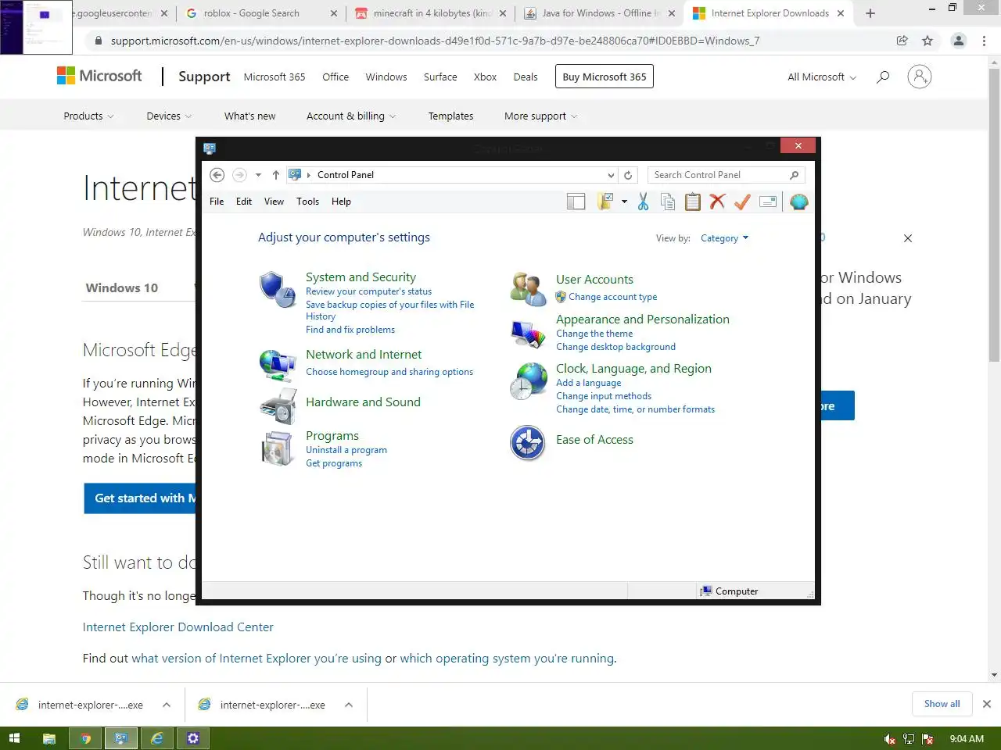Open the View menu in Control Panel
This screenshot has width=1001, height=750.
point(274,202)
